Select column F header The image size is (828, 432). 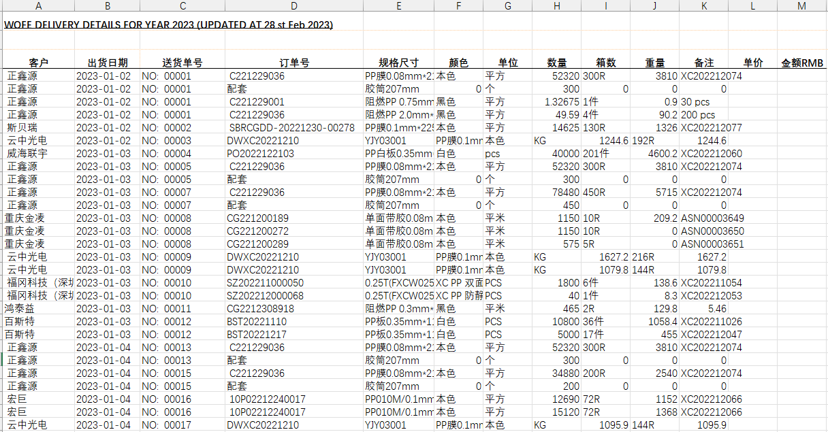click(458, 6)
